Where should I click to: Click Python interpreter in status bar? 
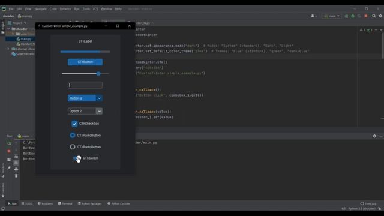click(x=362, y=209)
